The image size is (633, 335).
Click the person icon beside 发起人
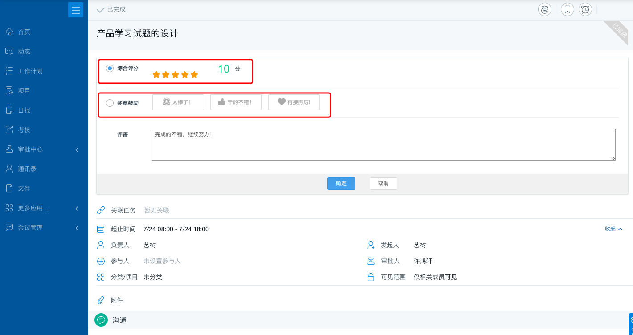point(371,245)
